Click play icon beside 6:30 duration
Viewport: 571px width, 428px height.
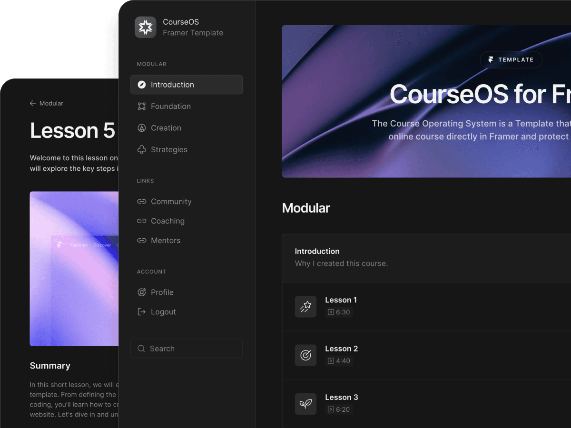331,312
